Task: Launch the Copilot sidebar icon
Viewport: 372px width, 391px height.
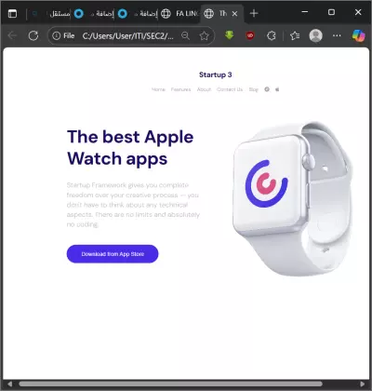Action: tap(358, 36)
